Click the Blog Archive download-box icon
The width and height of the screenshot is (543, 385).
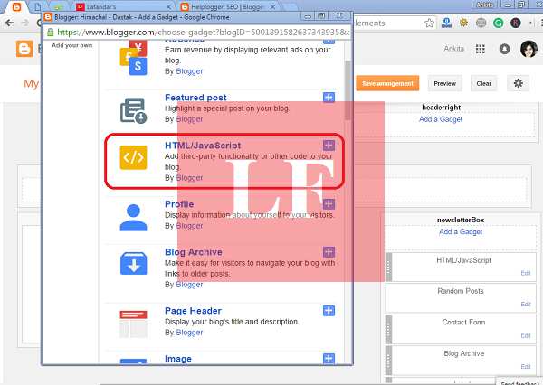pyautogui.click(x=133, y=264)
